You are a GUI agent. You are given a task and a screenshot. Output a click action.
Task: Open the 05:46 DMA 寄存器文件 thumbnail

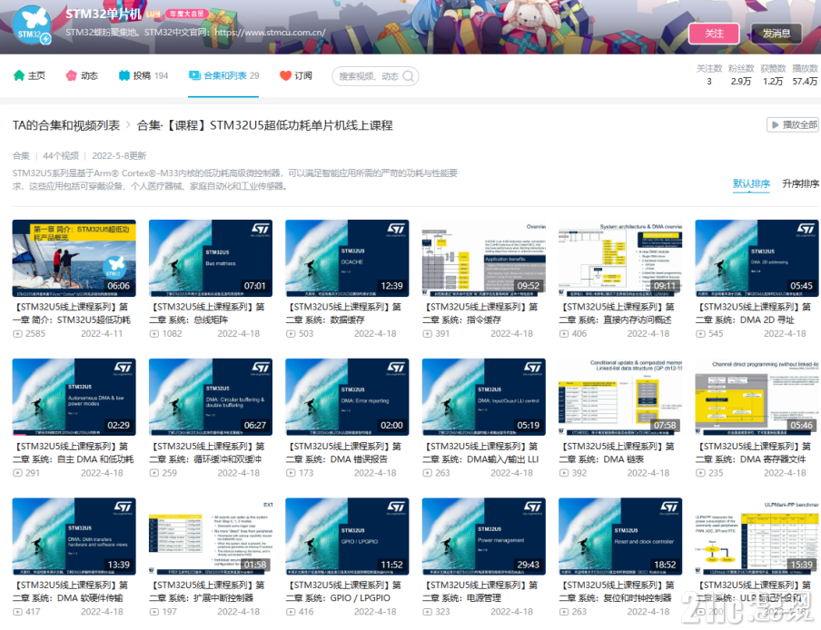[757, 397]
